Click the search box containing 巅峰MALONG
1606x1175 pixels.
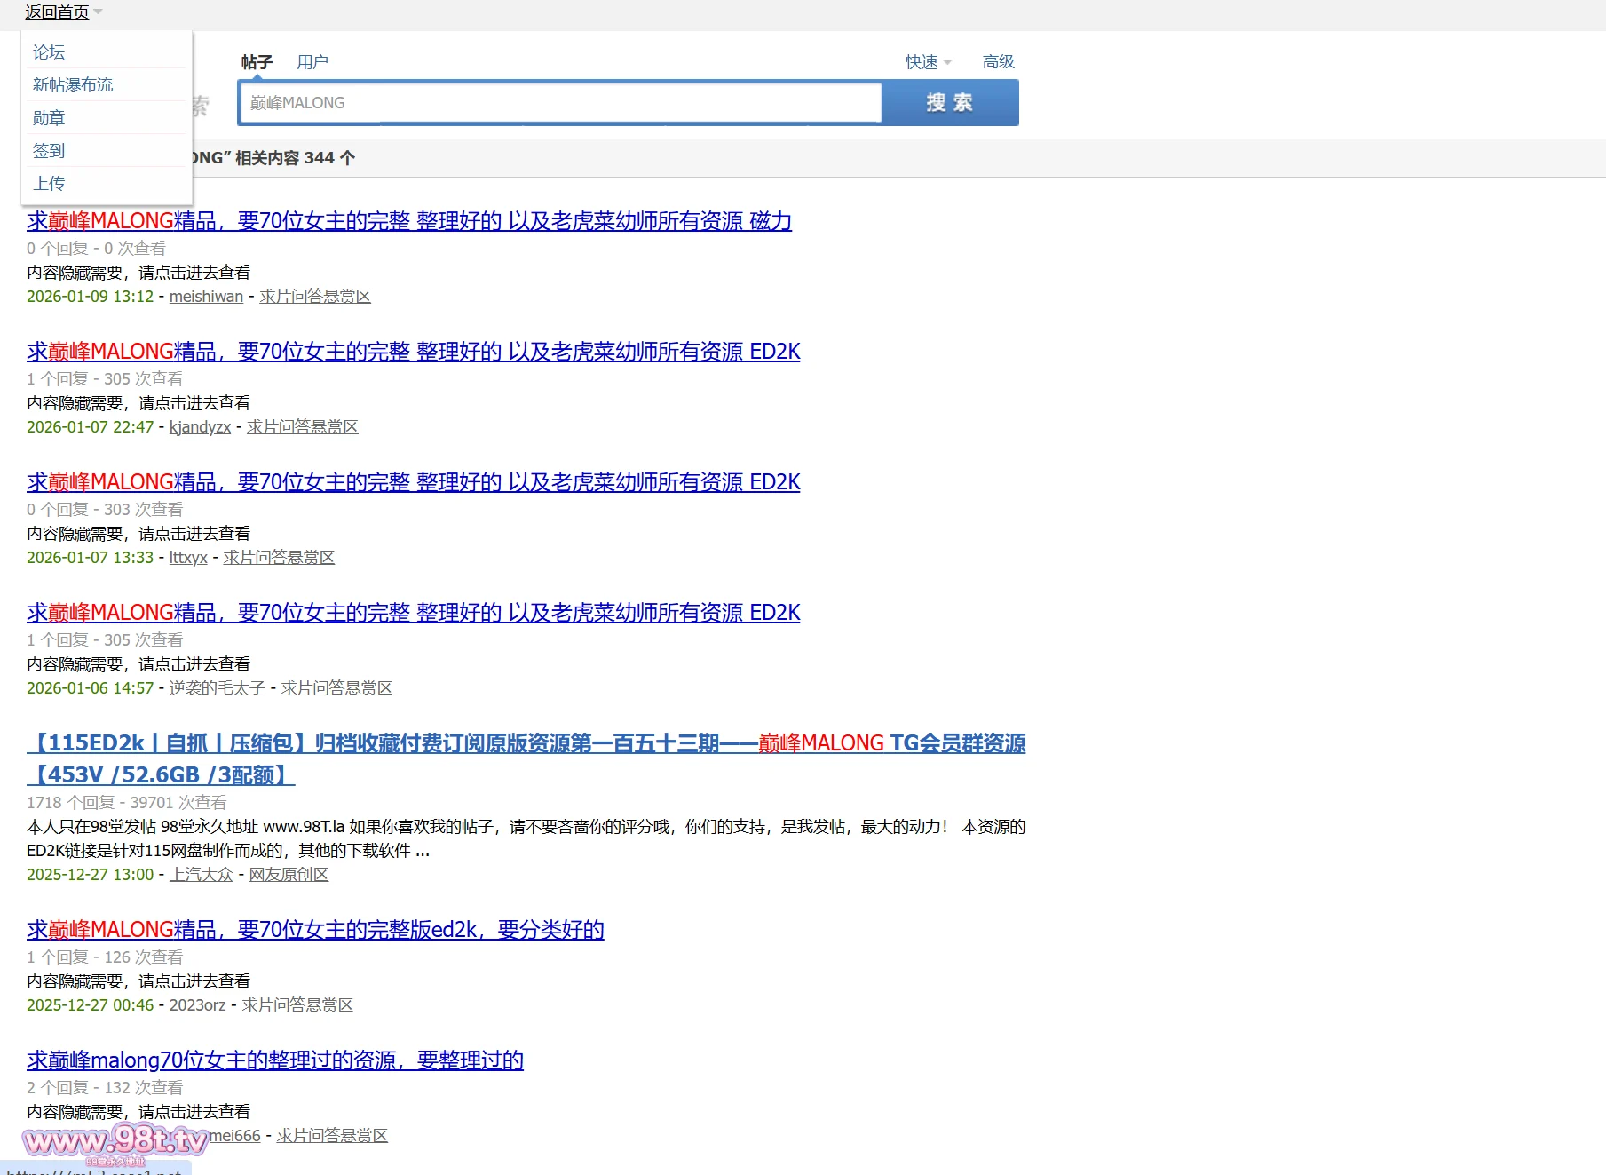coord(559,103)
